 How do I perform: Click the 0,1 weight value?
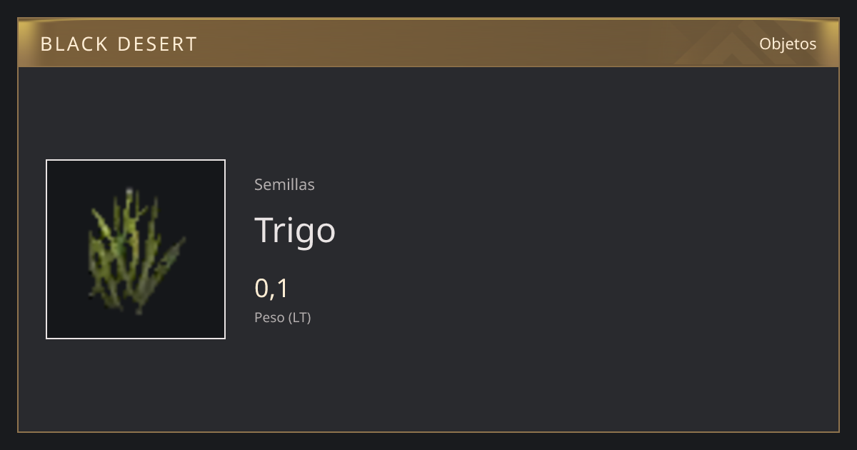pos(271,288)
